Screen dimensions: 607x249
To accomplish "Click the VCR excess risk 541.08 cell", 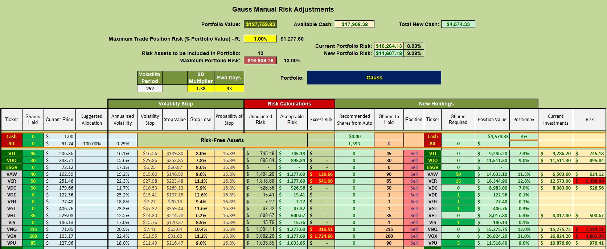I will (321, 181).
